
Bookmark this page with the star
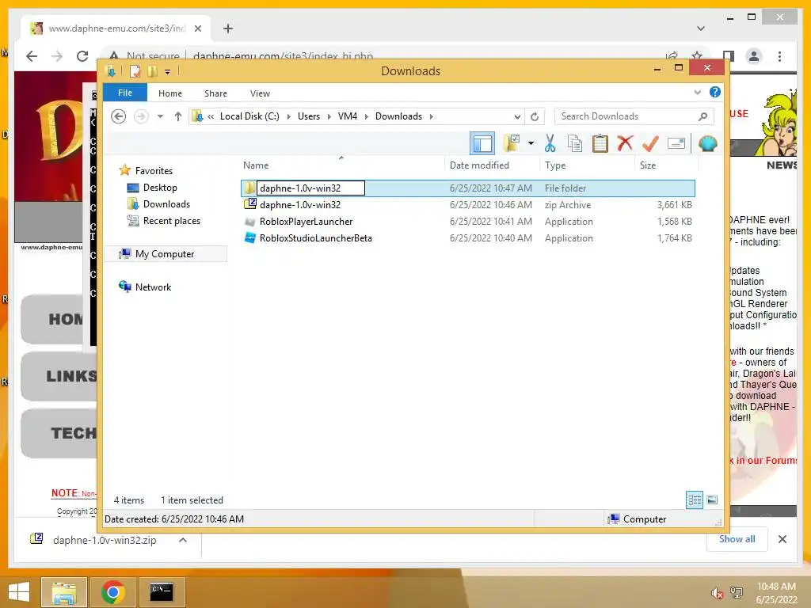[x=697, y=55]
